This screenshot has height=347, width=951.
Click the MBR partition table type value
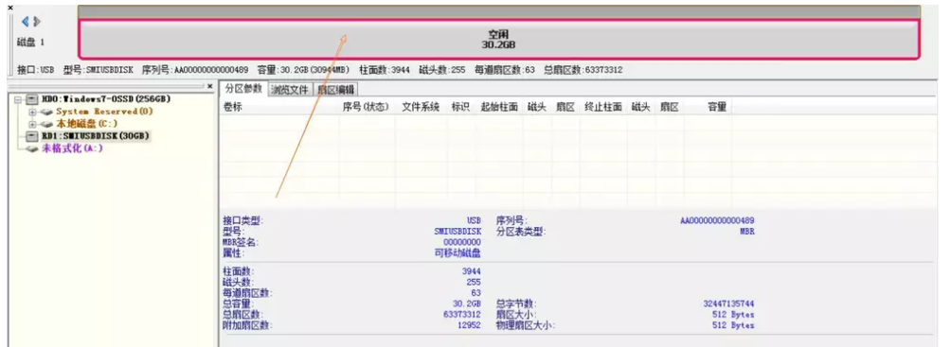click(747, 232)
